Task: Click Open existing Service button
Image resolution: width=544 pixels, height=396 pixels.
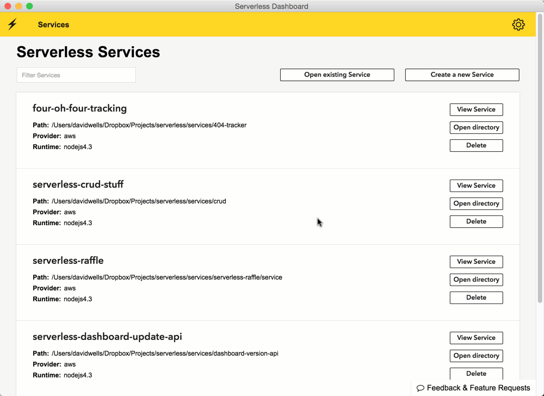Action: click(337, 75)
